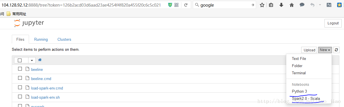This screenshot has height=107, width=344.
Task: Open the load-spark-env.cmd file link
Action: (47, 88)
